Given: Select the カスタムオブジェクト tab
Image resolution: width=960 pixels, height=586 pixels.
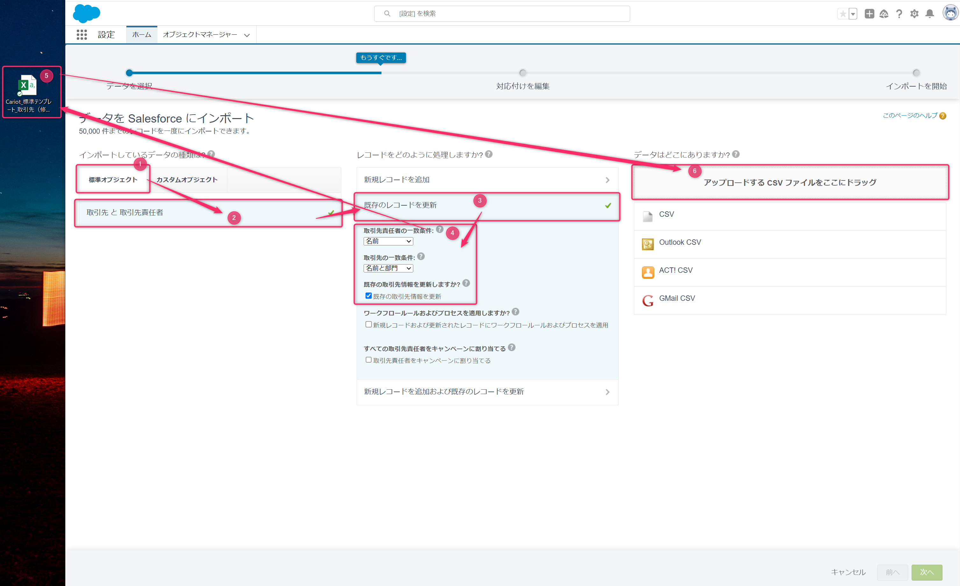Looking at the screenshot, I should click(x=187, y=180).
